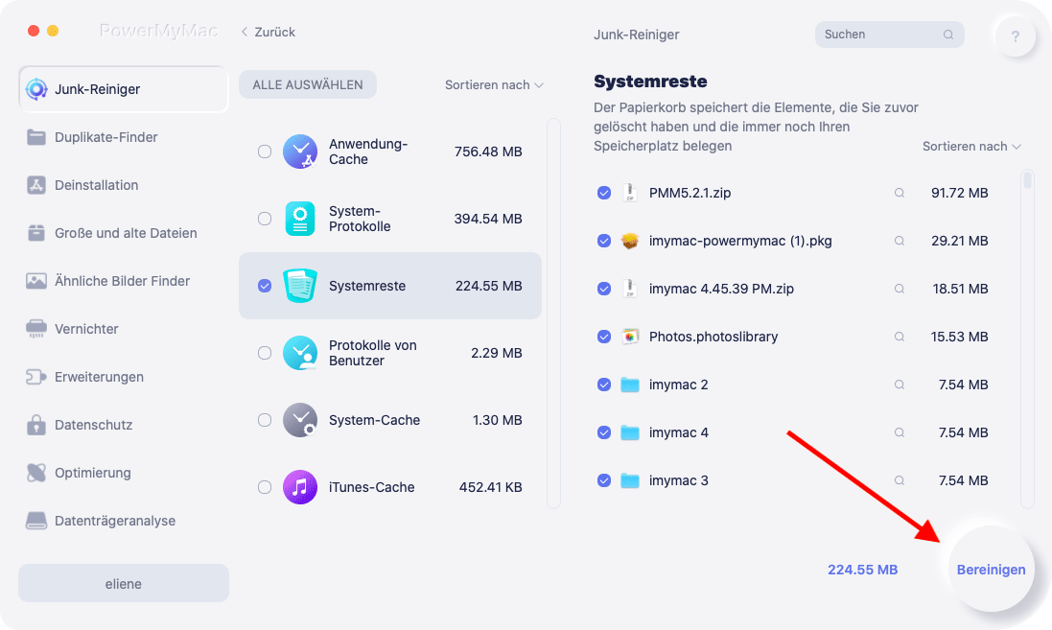
Task: Click the Protokolle von Benutzer icon
Action: click(300, 353)
